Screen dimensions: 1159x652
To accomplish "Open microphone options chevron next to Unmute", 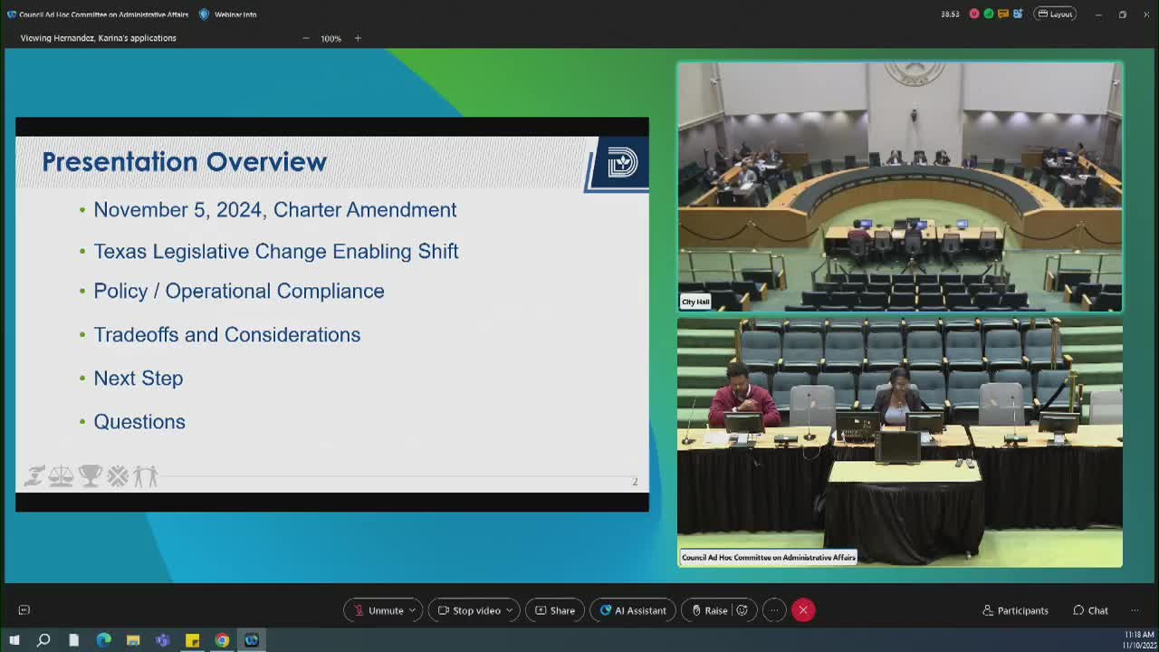I will (413, 609).
